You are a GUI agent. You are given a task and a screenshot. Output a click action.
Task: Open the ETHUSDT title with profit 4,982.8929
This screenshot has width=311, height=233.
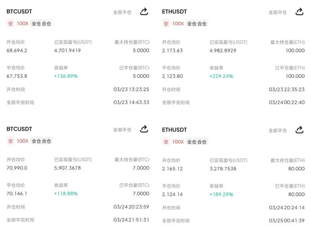click(174, 12)
